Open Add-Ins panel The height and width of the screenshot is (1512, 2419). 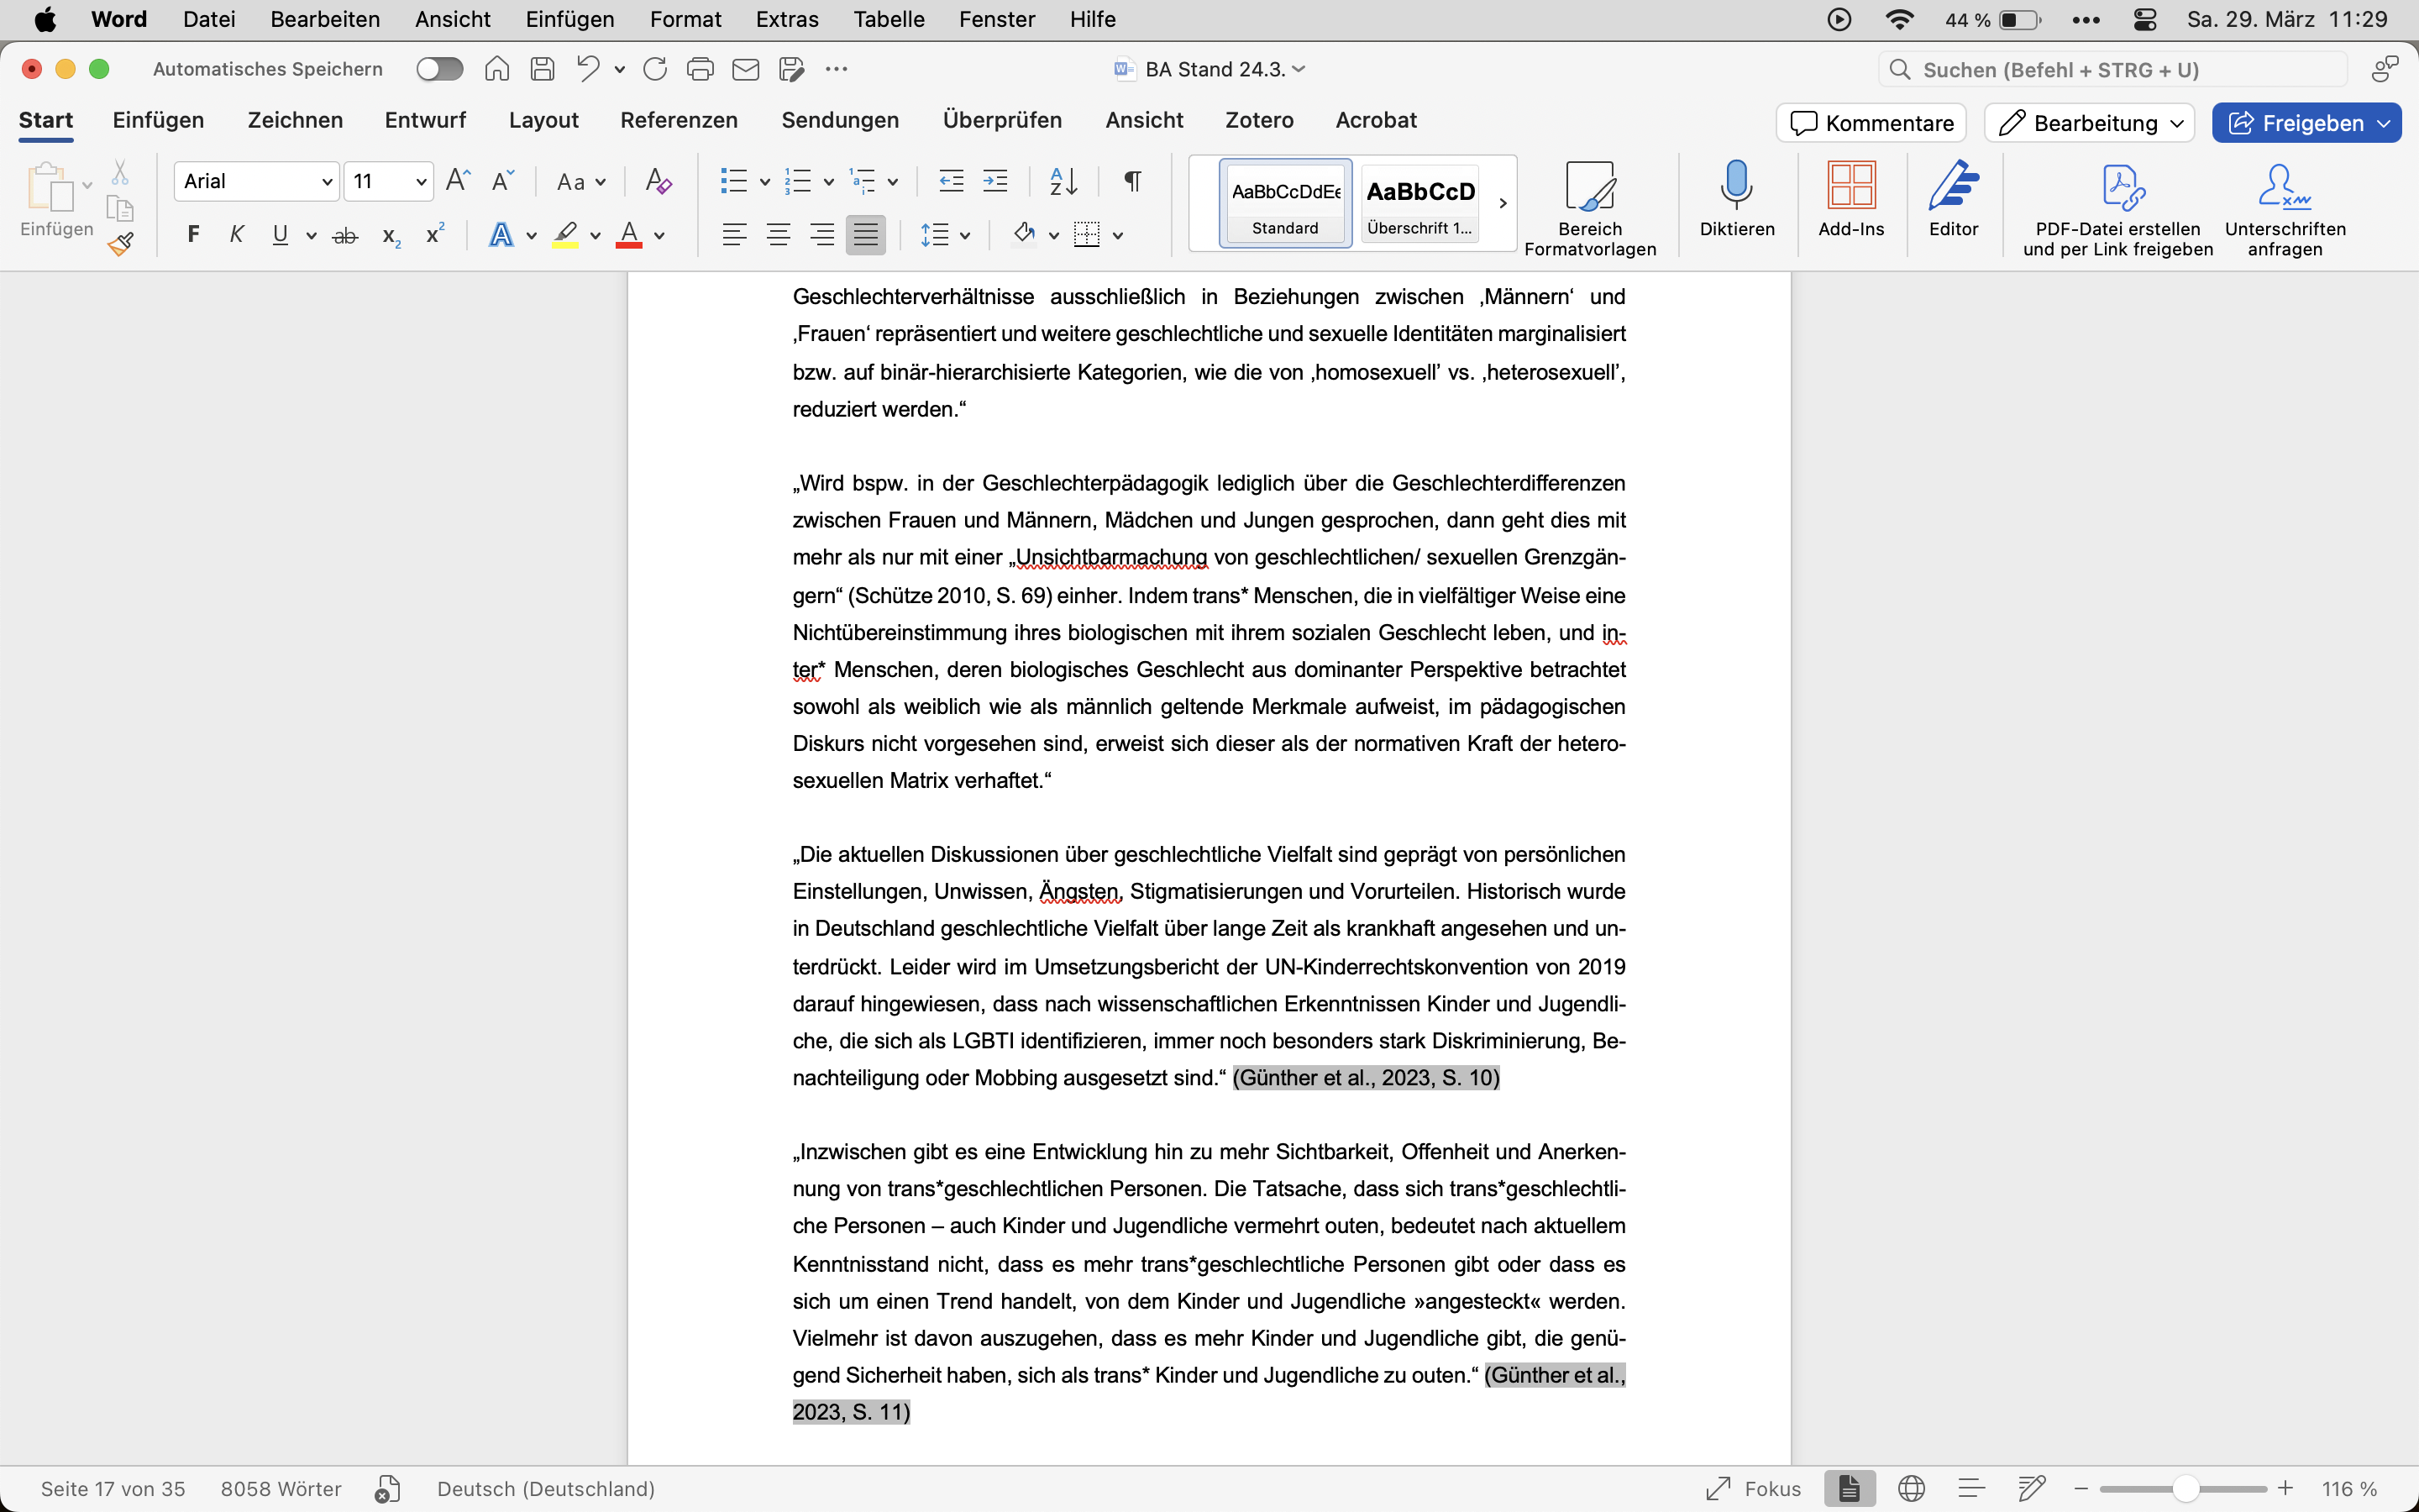coord(1850,186)
